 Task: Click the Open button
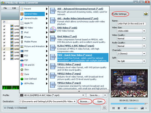(x=100, y=102)
